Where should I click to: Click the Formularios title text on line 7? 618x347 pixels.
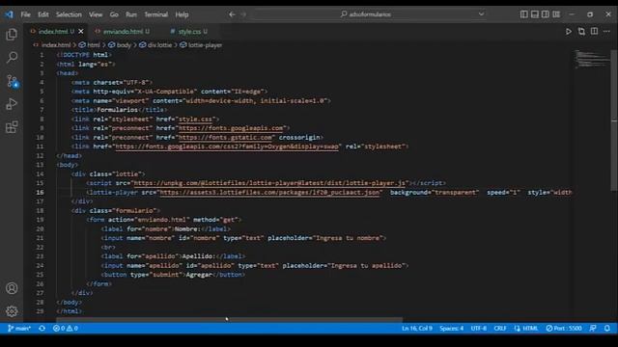117,110
